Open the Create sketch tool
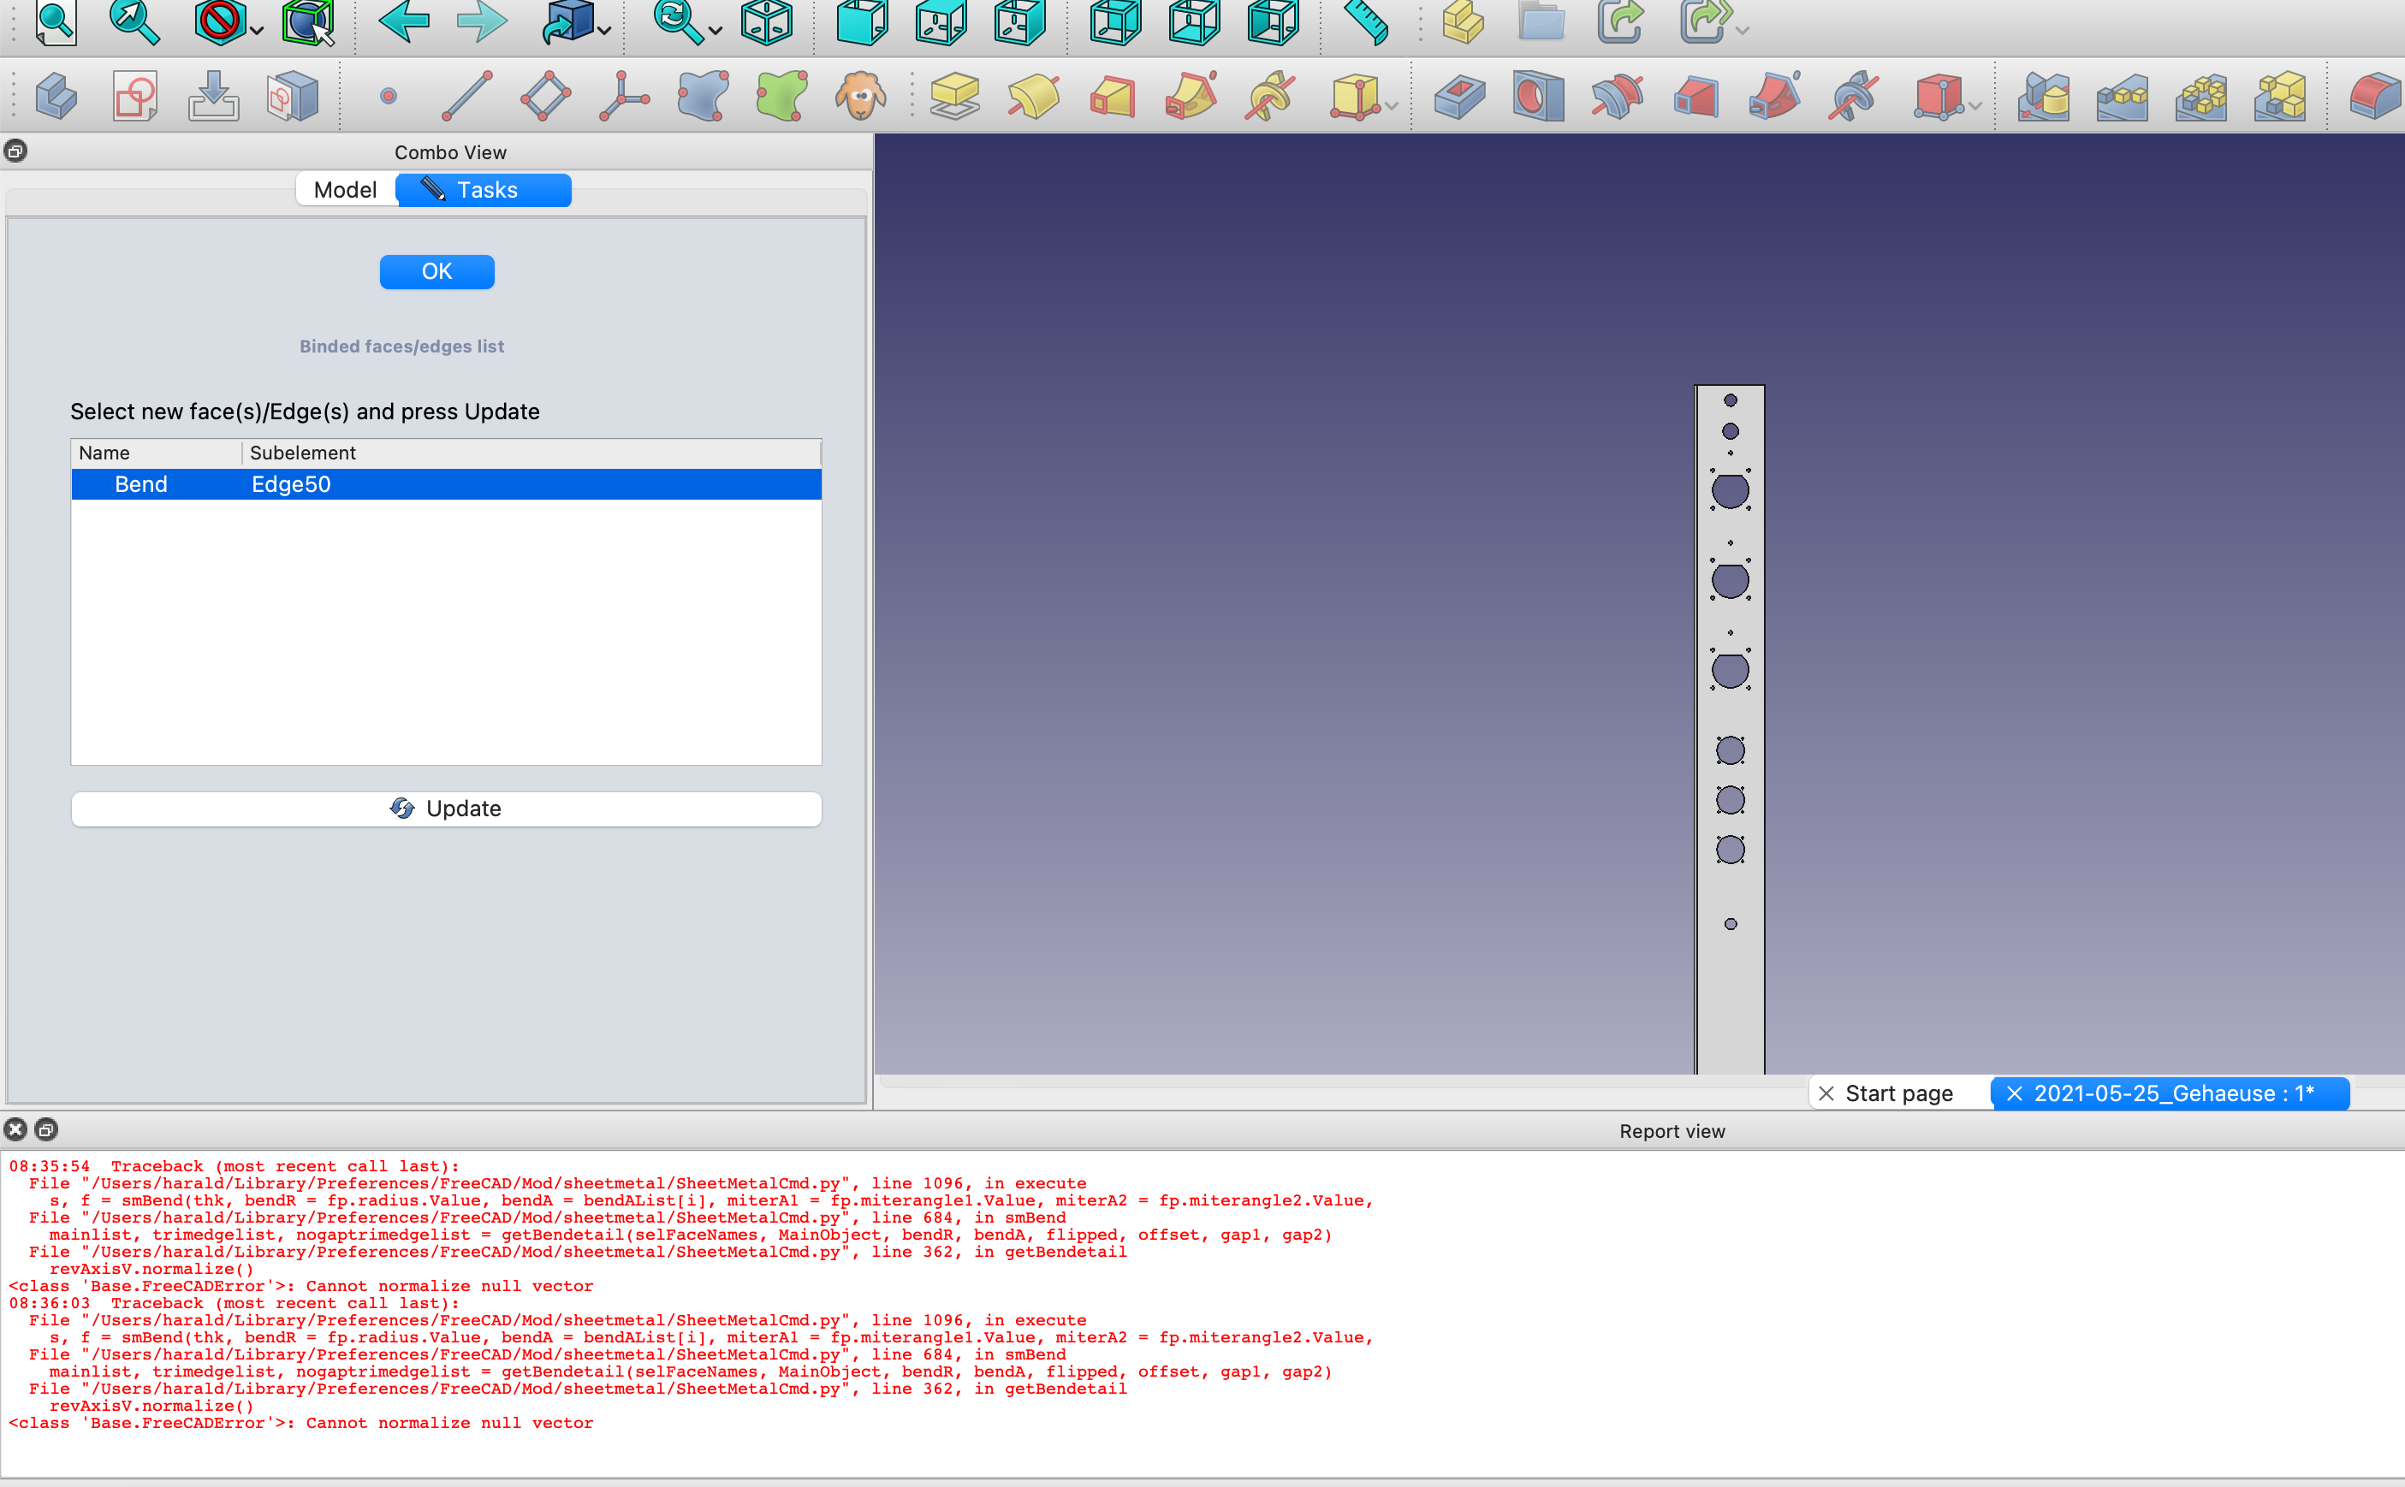The image size is (2405, 1487). coord(134,97)
